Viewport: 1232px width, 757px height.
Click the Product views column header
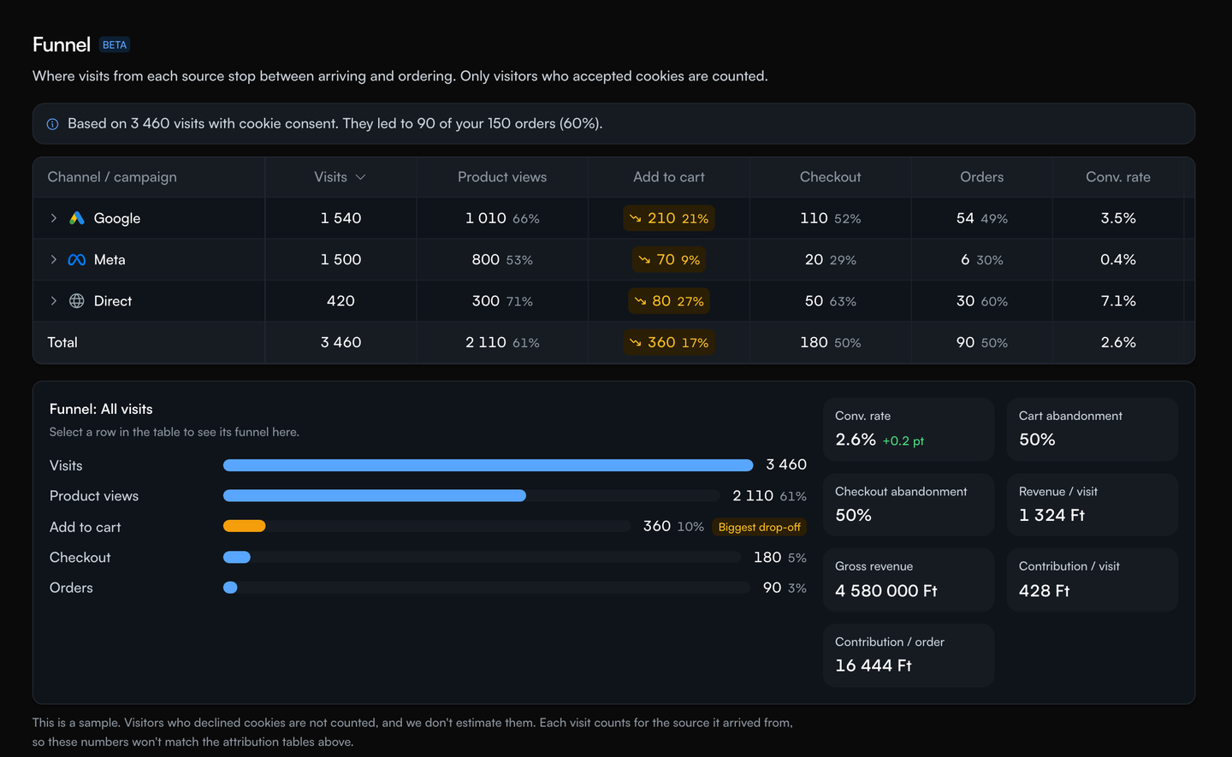502,177
